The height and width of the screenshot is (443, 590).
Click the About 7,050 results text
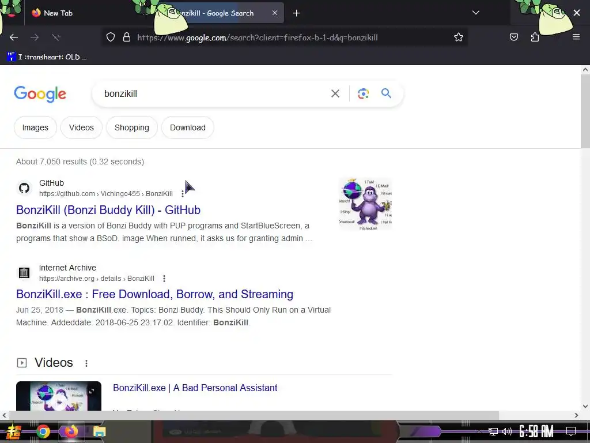click(80, 162)
